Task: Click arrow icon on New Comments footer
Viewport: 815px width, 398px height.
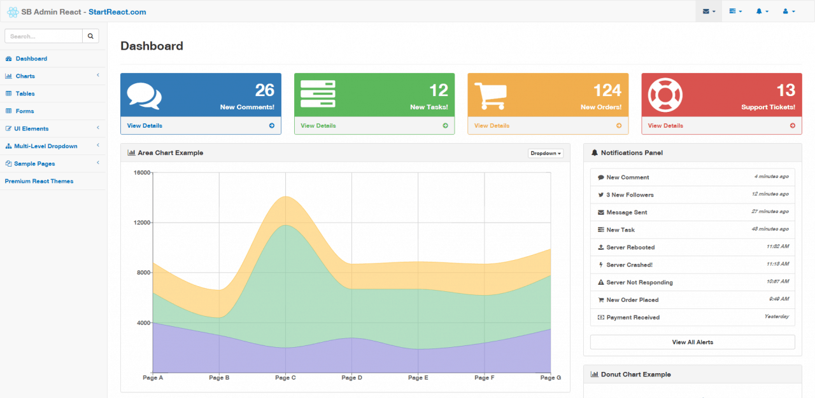Action: 272,126
